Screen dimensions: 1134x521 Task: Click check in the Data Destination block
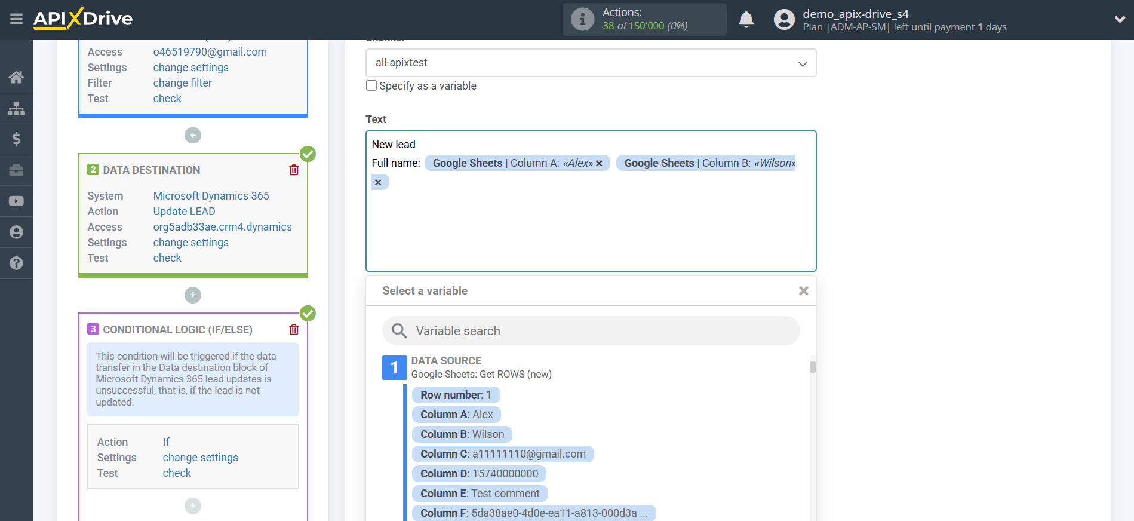[x=167, y=258]
